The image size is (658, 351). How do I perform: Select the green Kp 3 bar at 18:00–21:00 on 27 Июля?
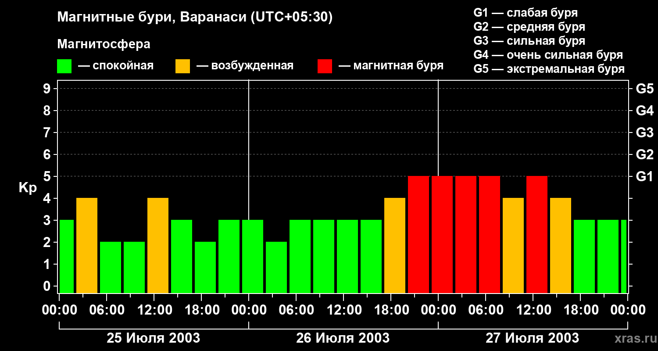click(x=584, y=257)
